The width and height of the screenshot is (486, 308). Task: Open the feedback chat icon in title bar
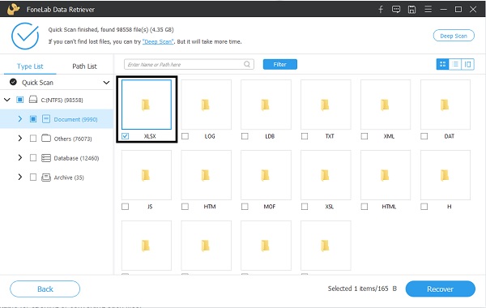pos(396,9)
